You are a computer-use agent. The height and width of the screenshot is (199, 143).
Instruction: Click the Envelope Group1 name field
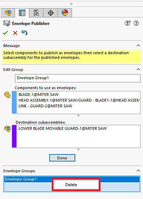(x=78, y=78)
